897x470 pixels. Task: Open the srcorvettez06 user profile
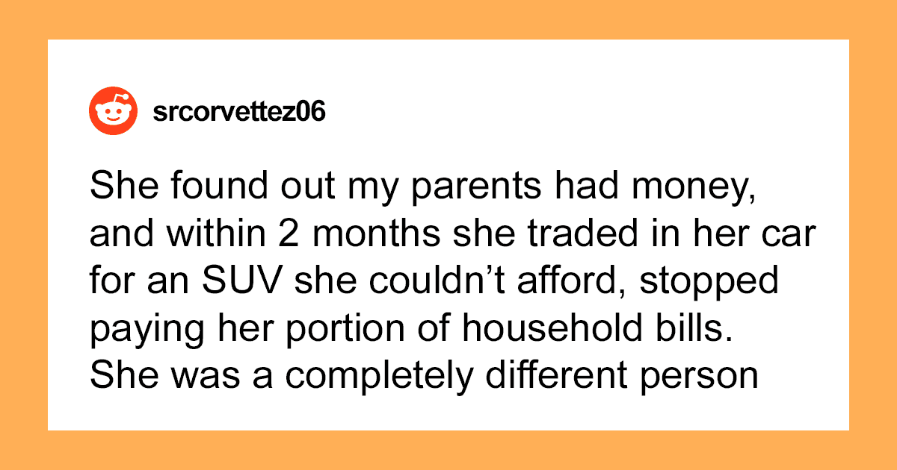(x=238, y=113)
